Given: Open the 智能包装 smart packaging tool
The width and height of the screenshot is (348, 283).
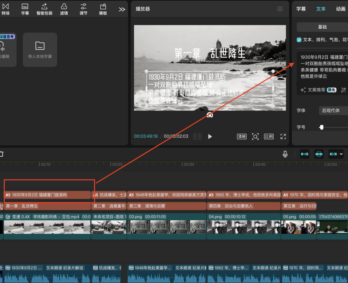Looking at the screenshot, I should [x=44, y=9].
